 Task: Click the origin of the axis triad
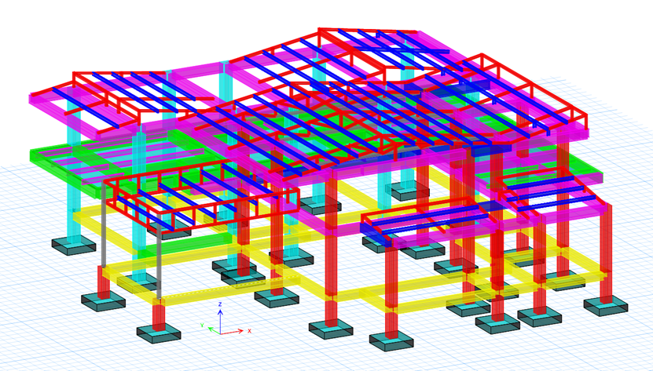click(220, 333)
